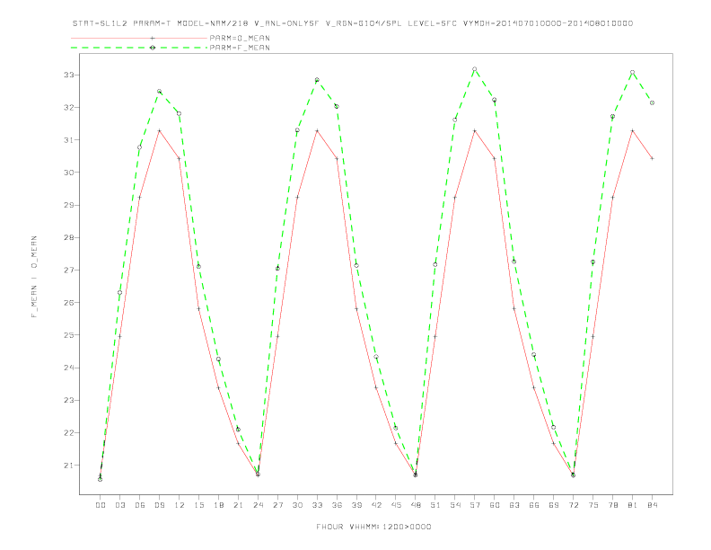Click x-axis forecast hour label 33

coord(317,505)
